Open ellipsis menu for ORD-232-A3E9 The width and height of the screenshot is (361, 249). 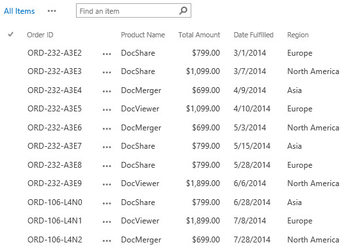107,184
